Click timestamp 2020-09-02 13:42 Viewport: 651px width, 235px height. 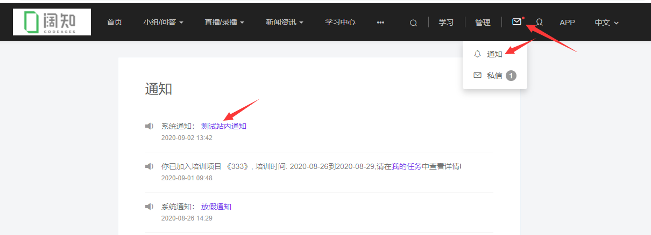click(187, 138)
